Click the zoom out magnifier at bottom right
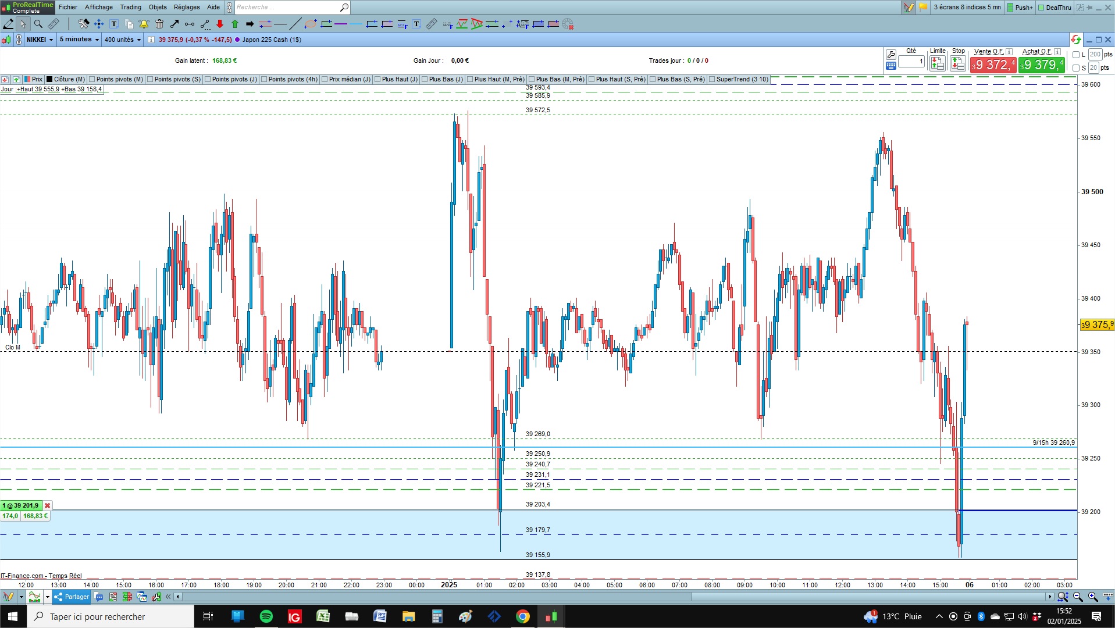Viewport: 1115px width, 628px height. pyautogui.click(x=1078, y=597)
